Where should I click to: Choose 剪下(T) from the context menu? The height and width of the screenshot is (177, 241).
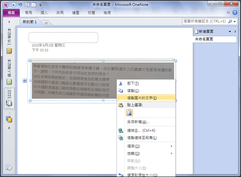click(x=146, y=83)
